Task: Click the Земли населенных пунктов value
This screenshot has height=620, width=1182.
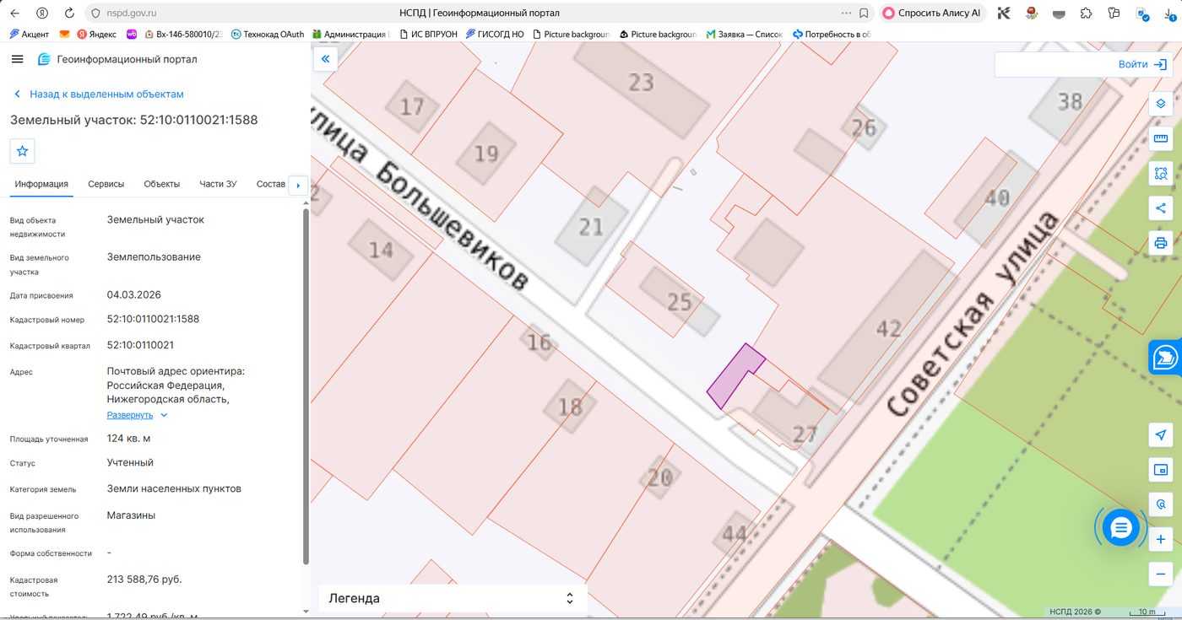Action: (x=174, y=488)
